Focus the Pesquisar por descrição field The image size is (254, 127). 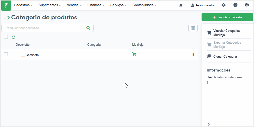47,28
